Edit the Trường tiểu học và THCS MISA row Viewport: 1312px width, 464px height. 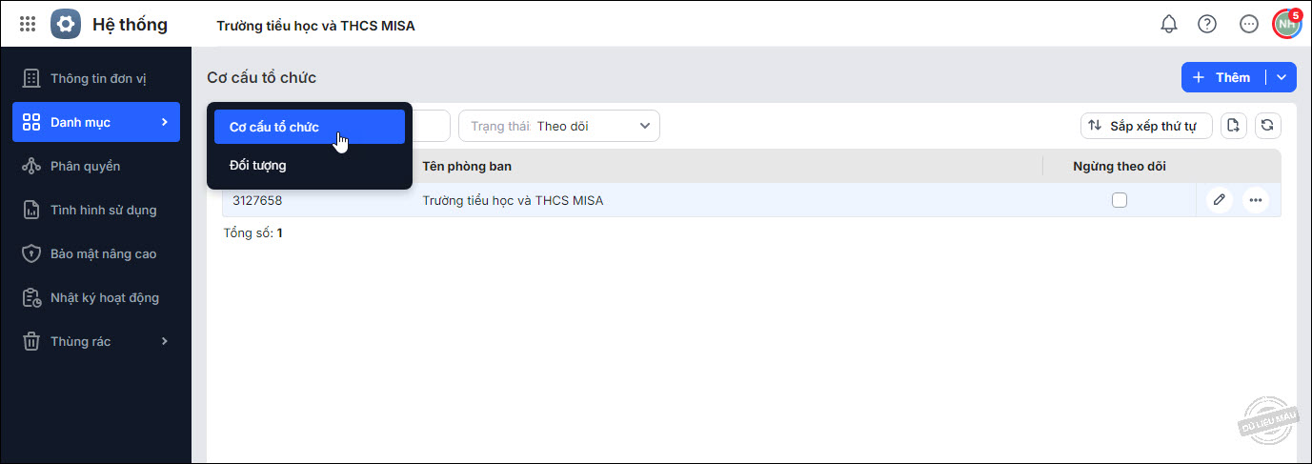[x=1219, y=200]
